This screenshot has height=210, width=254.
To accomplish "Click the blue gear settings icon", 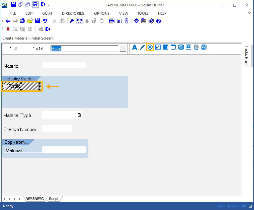I will point(137,21).
